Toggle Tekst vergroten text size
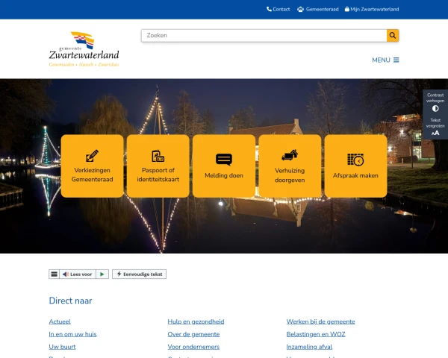Viewport: 448px width, 358px height. pos(435,127)
